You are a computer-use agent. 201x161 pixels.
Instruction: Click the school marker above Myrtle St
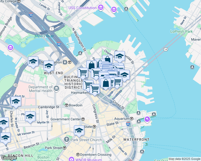30,116
